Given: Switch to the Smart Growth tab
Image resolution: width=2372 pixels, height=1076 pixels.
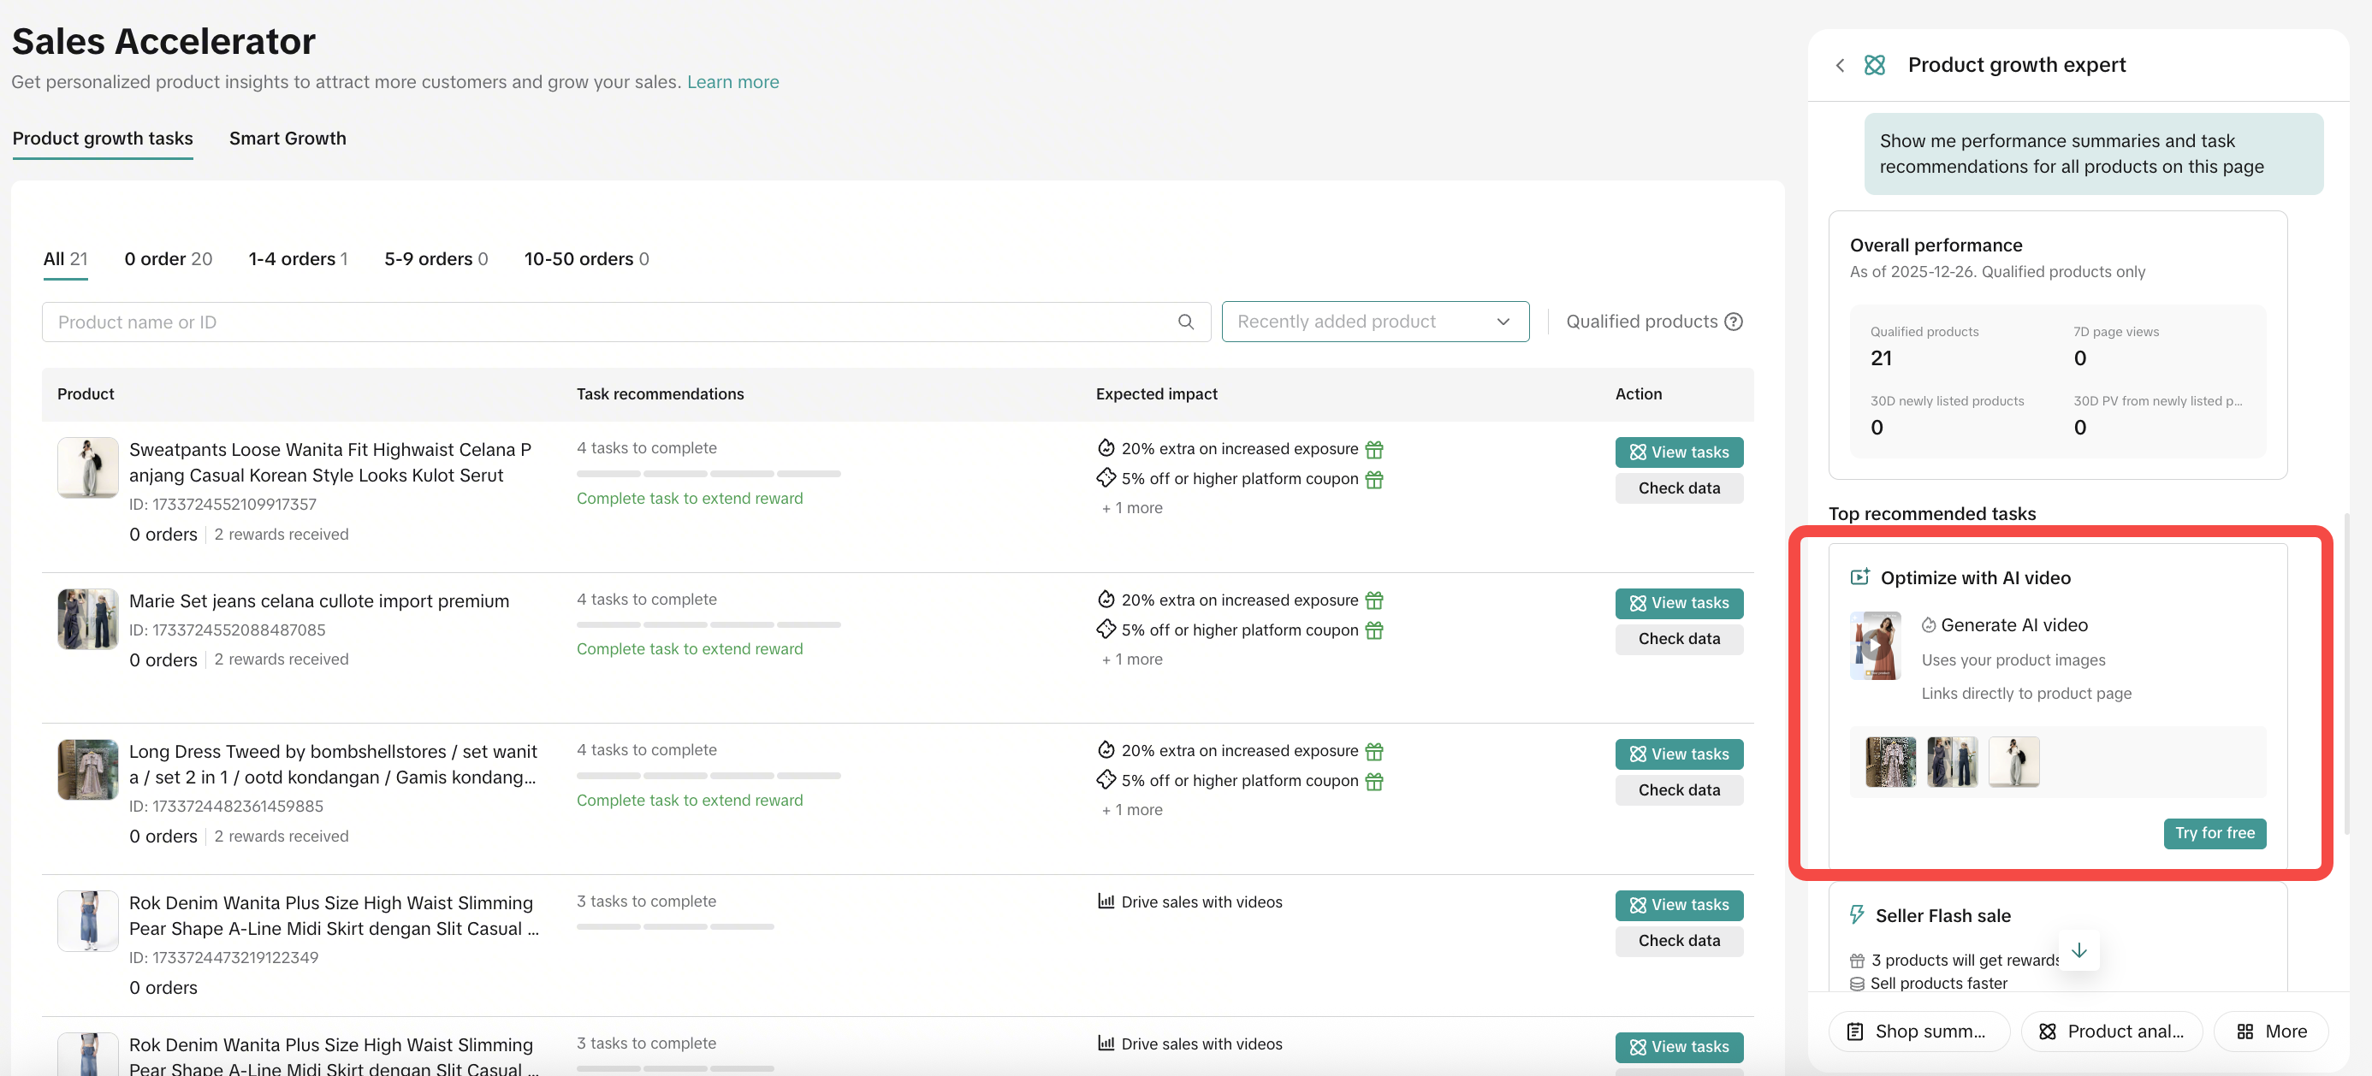Looking at the screenshot, I should coord(288,138).
